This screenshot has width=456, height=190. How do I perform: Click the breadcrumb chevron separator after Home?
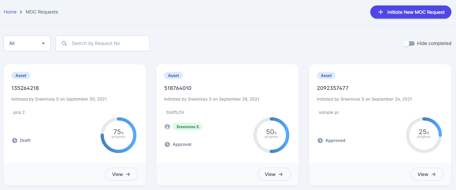[x=21, y=12]
